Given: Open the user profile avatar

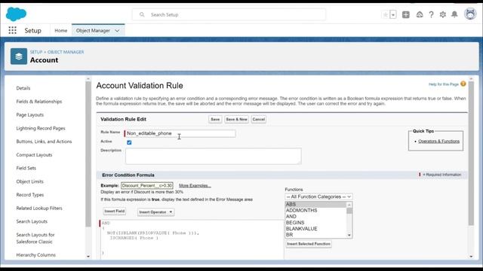Looking at the screenshot, I should [x=470, y=14].
